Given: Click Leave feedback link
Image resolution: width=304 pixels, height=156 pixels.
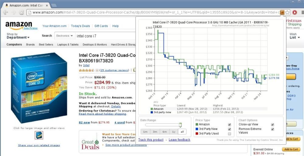Looking at the screenshot, I should click(x=179, y=140).
